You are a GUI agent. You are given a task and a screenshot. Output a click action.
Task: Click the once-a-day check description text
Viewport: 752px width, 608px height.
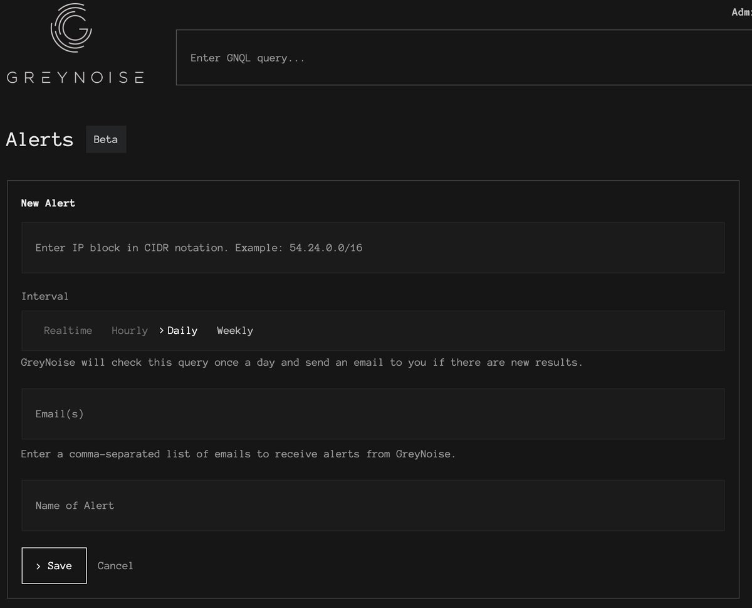click(302, 363)
